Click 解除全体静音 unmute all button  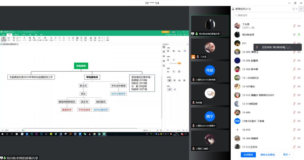267,155
